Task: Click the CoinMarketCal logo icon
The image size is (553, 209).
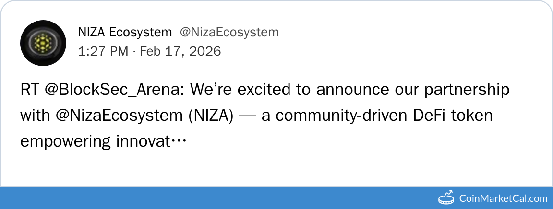Action: pos(446,197)
